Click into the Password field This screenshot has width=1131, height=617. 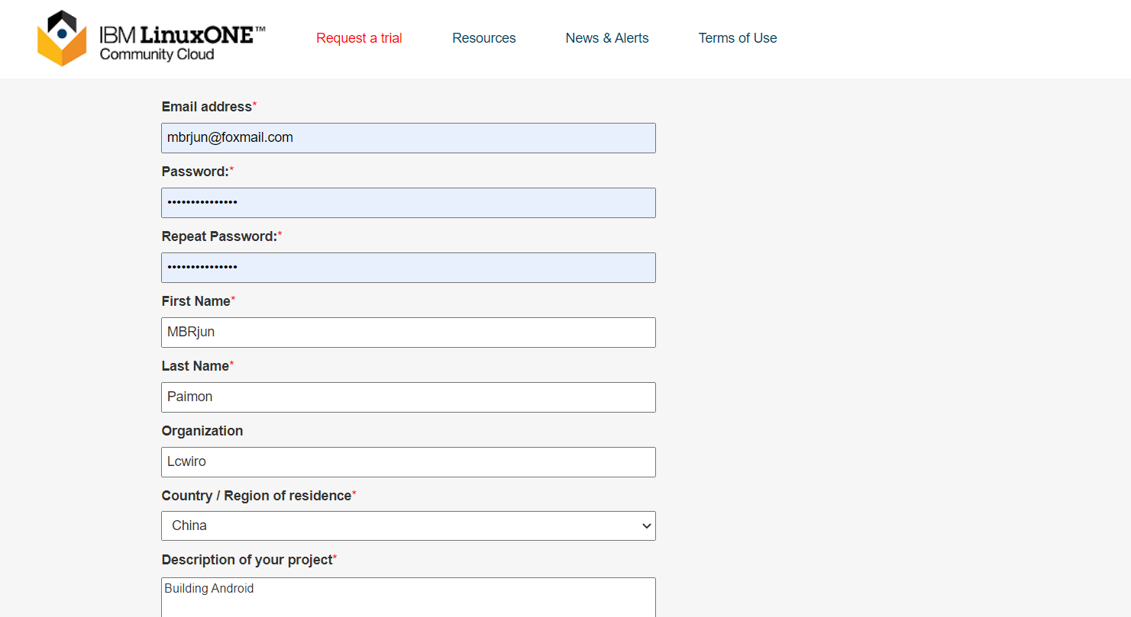point(408,203)
